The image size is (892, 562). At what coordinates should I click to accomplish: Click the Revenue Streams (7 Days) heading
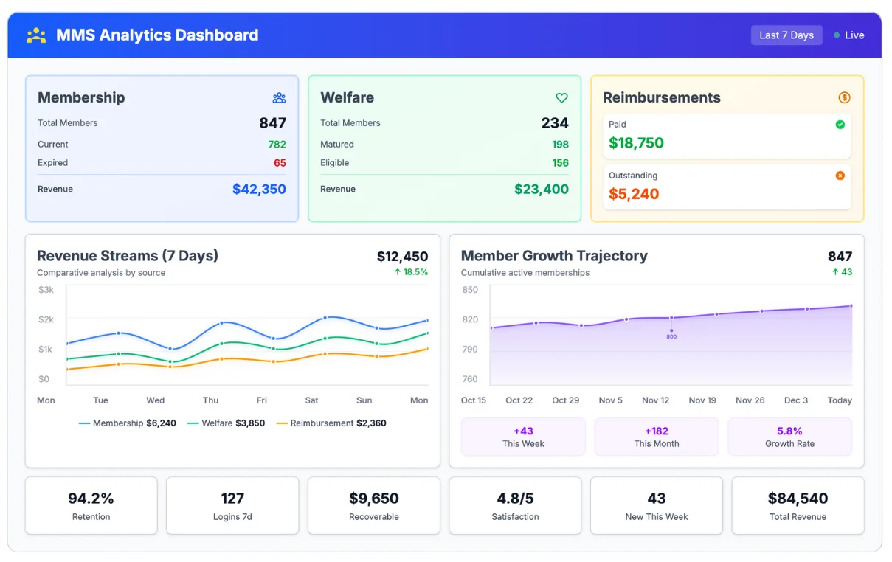128,256
